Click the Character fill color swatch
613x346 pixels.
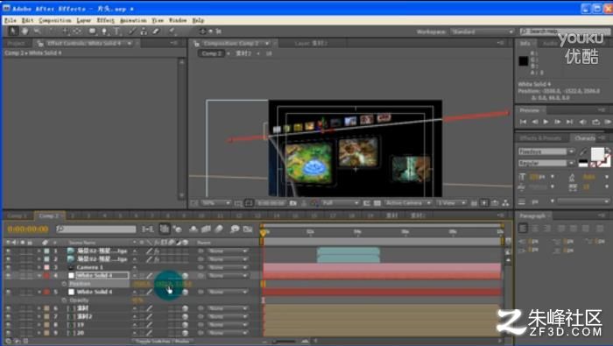coord(597,153)
